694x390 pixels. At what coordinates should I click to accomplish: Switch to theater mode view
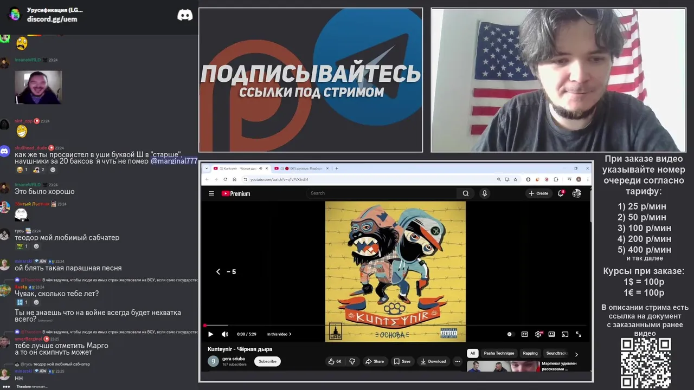[x=551, y=334]
